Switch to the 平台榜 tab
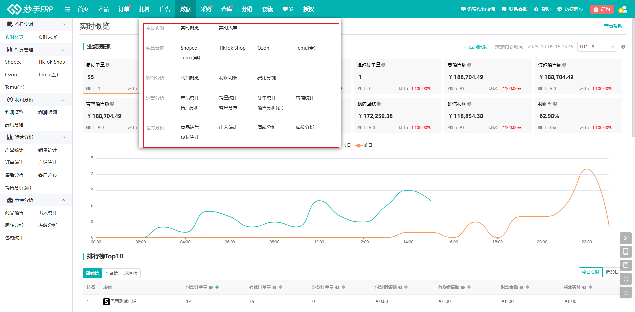635x312 pixels. [x=111, y=273]
